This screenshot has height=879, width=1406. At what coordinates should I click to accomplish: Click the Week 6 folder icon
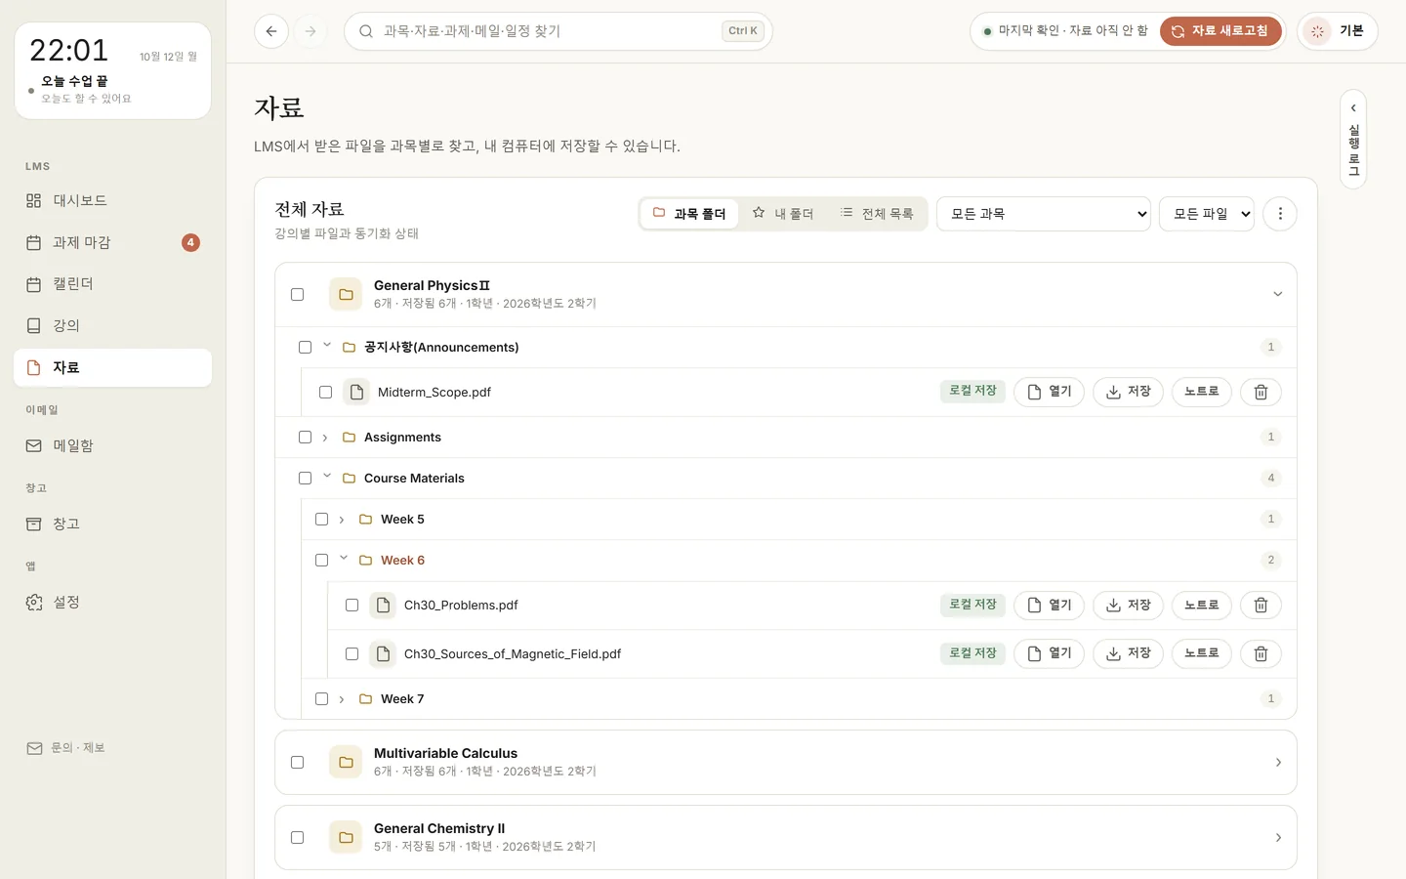coord(365,561)
